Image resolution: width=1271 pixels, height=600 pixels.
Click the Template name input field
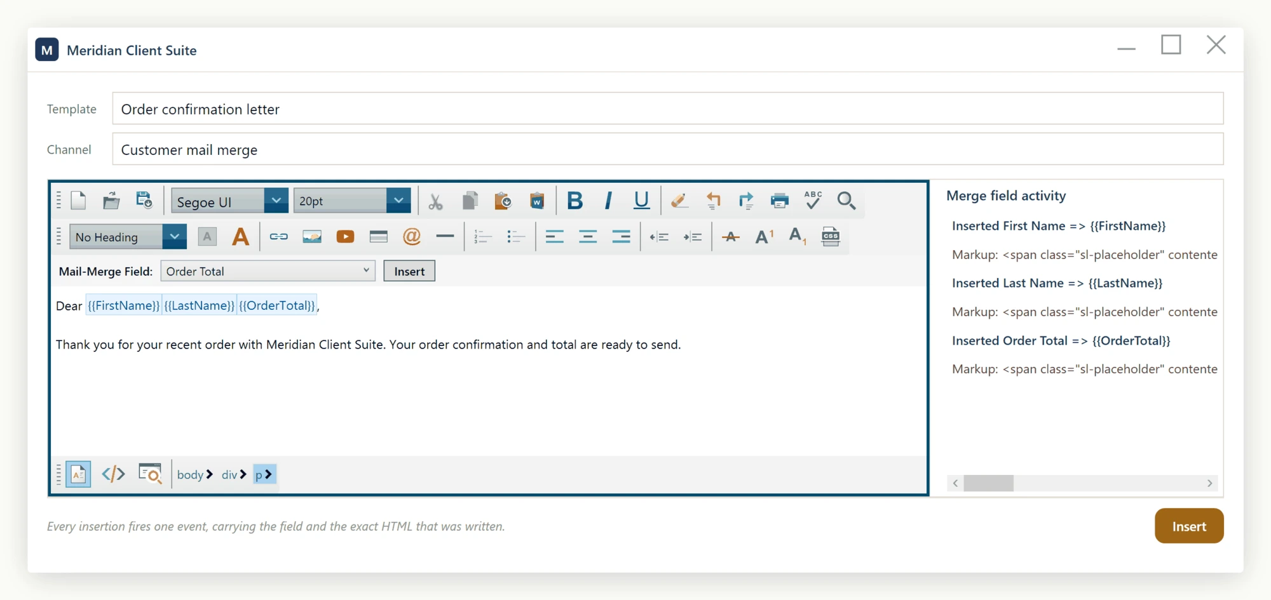click(668, 109)
